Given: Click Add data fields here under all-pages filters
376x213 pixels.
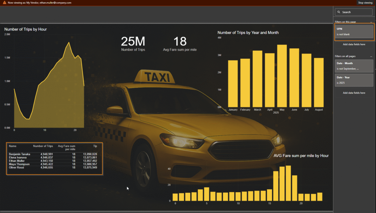Looking at the screenshot, I should (354, 93).
